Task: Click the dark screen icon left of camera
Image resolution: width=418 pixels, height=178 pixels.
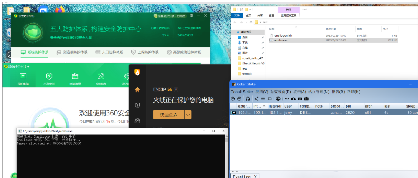Action: click(300, 99)
